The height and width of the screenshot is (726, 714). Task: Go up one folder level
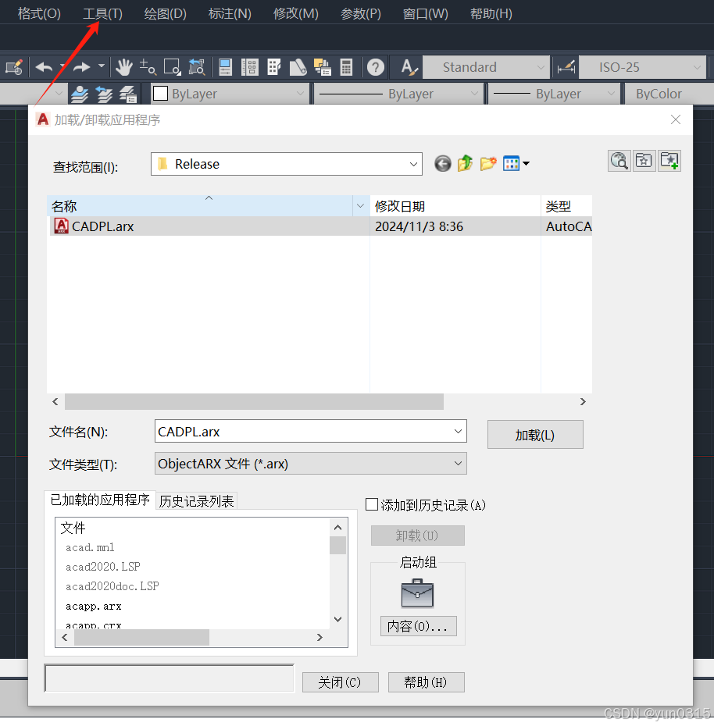click(465, 163)
